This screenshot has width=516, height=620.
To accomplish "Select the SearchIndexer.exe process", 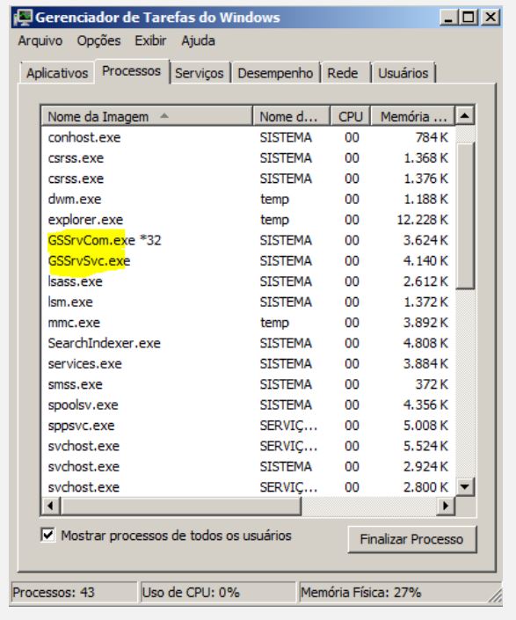I will [x=248, y=343].
